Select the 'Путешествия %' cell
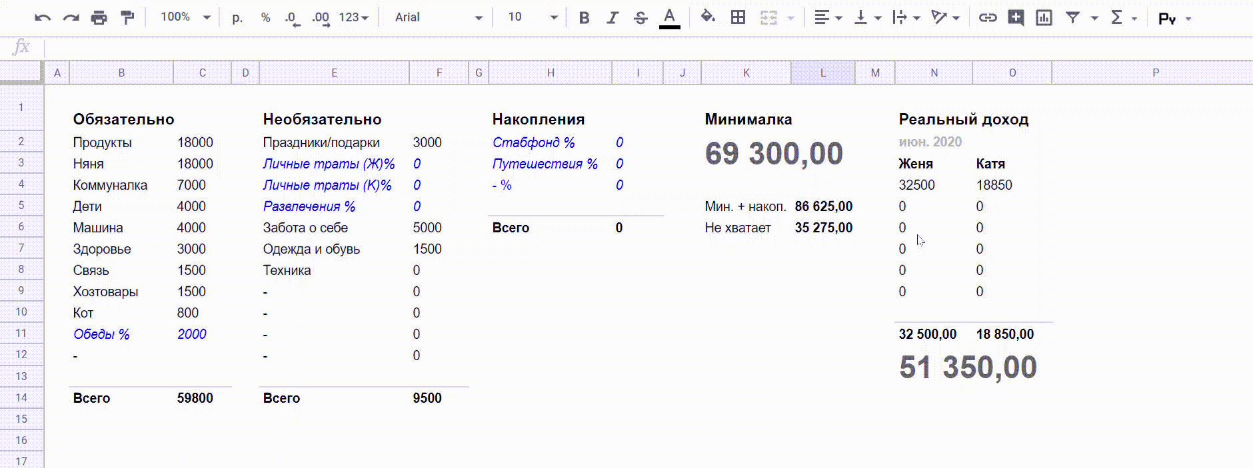The image size is (1253, 468). click(x=545, y=164)
